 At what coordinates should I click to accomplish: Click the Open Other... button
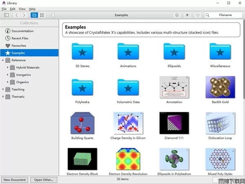pyautogui.click(x=44, y=180)
